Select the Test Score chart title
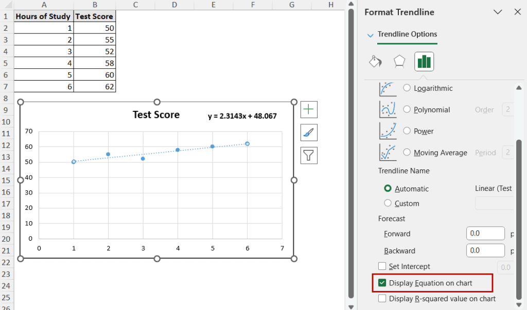 pyautogui.click(x=156, y=114)
